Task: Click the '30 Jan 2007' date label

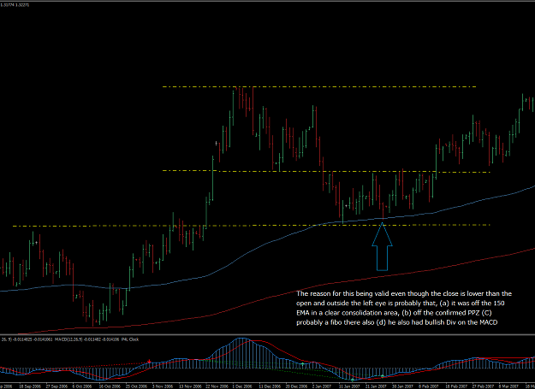Action: point(402,386)
